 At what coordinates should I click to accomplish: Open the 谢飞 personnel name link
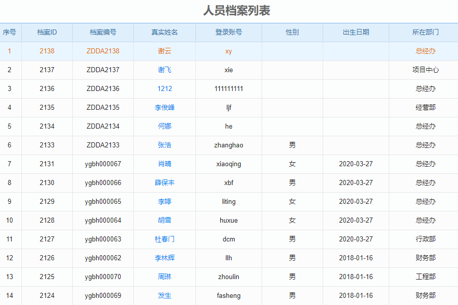click(164, 70)
